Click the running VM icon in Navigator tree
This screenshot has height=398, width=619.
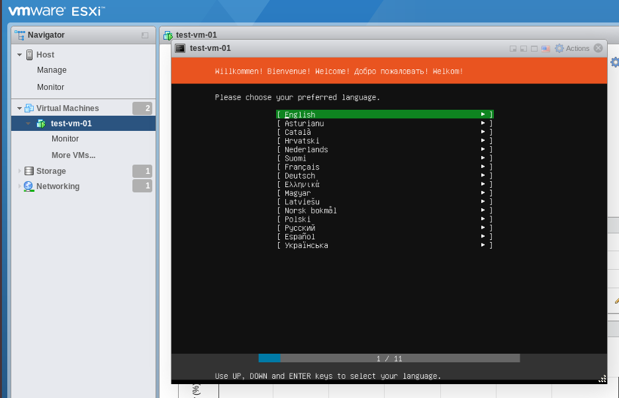click(41, 124)
